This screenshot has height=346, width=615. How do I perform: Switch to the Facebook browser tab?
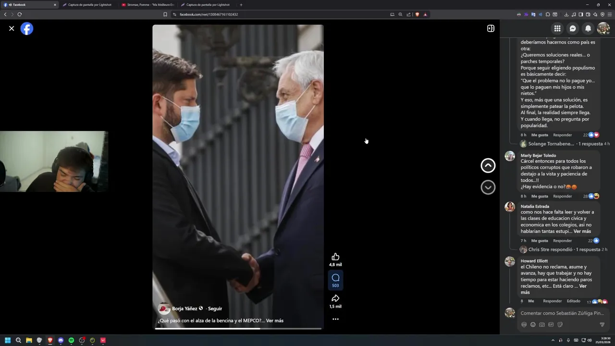(30, 5)
